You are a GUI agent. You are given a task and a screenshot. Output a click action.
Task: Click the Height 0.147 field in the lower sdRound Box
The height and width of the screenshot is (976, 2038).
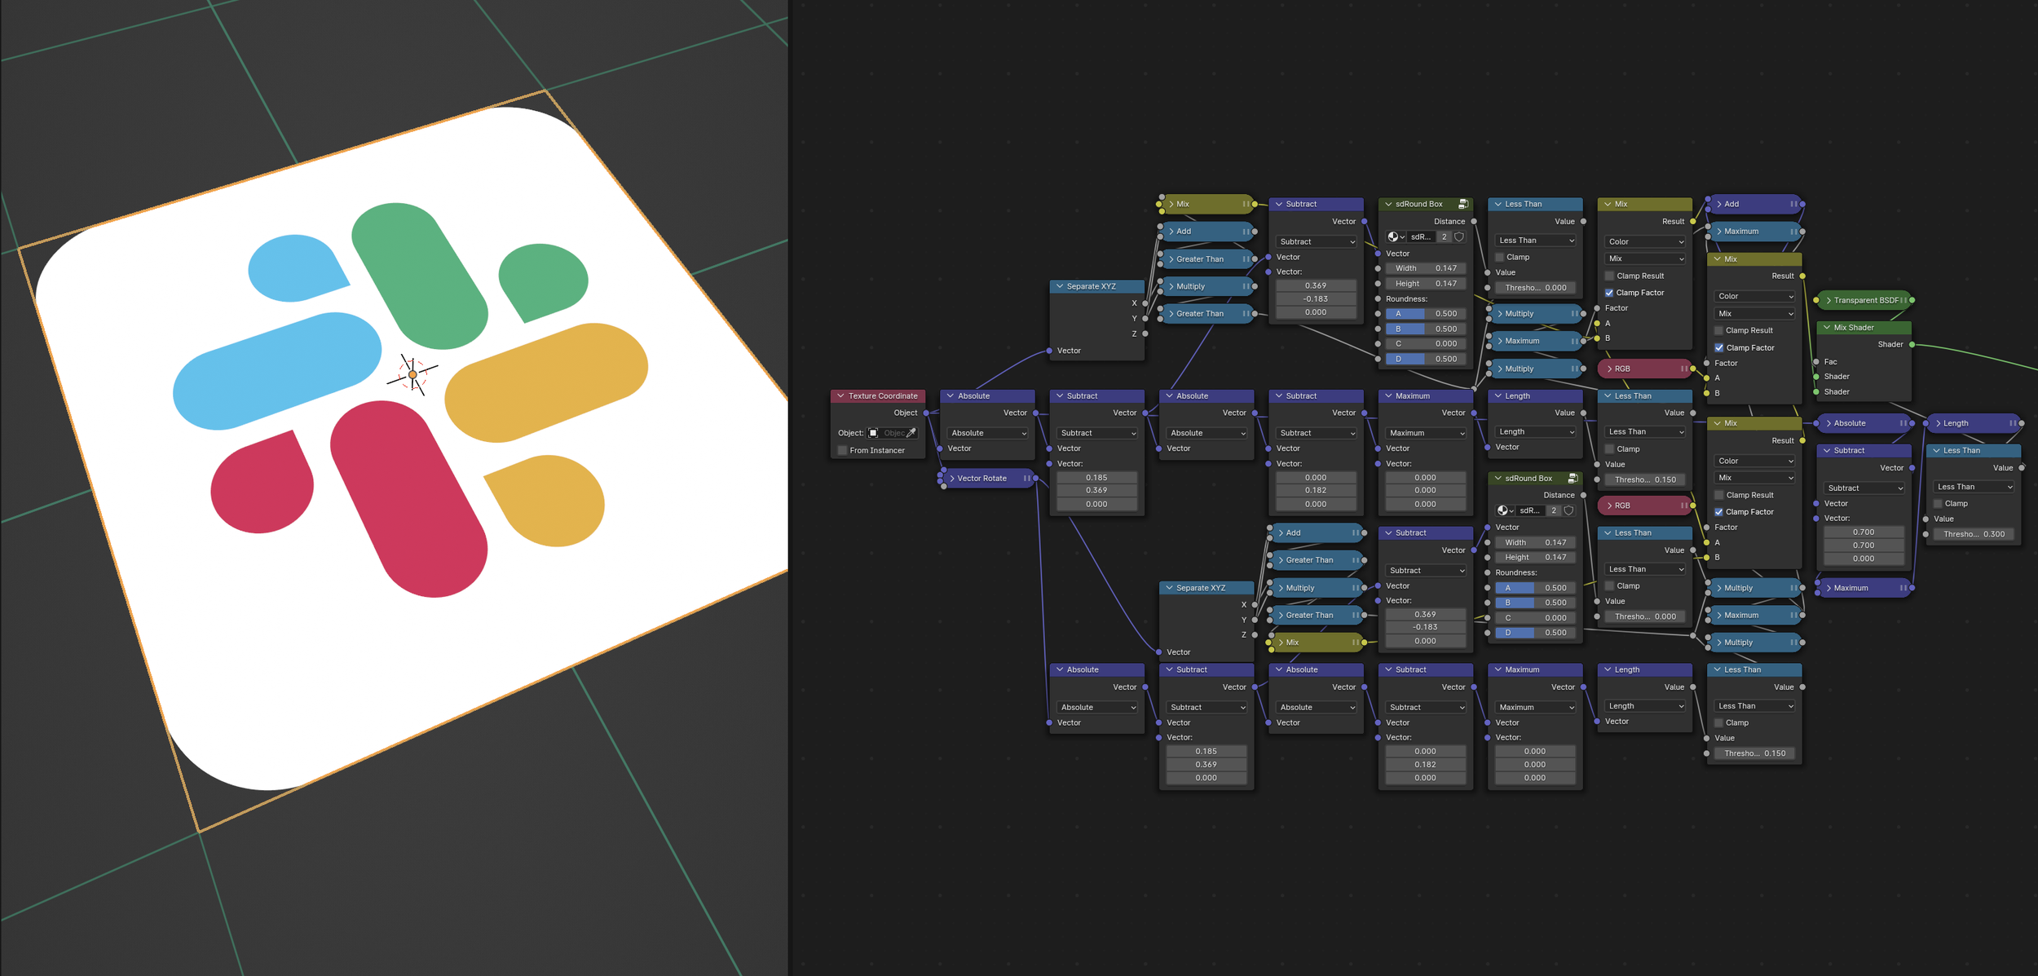pyautogui.click(x=1536, y=558)
